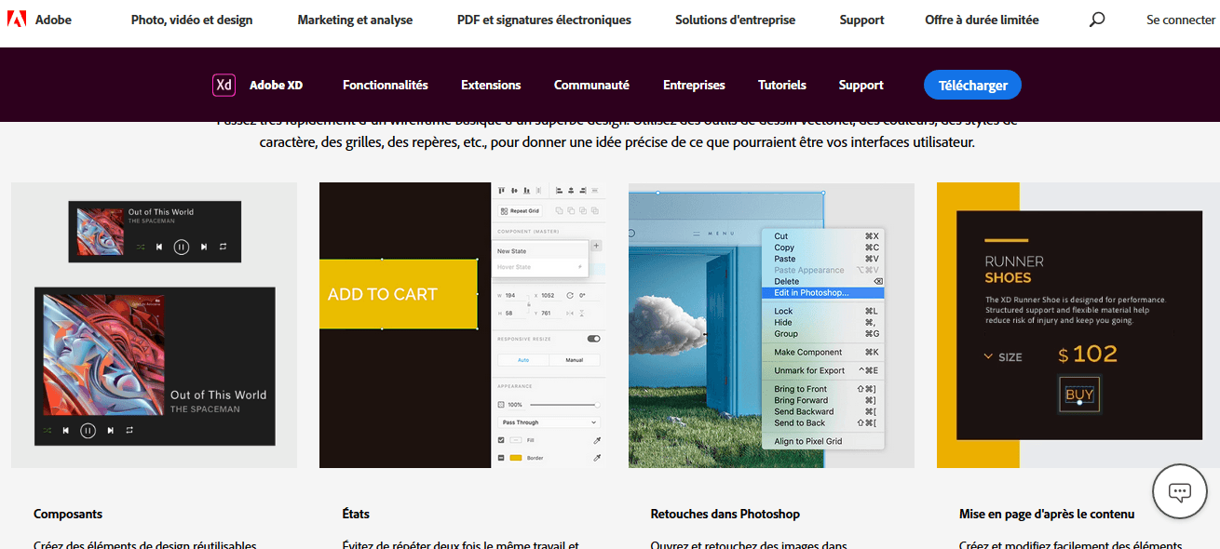Click Mise en page d'après le contenu heading

coord(1047,514)
